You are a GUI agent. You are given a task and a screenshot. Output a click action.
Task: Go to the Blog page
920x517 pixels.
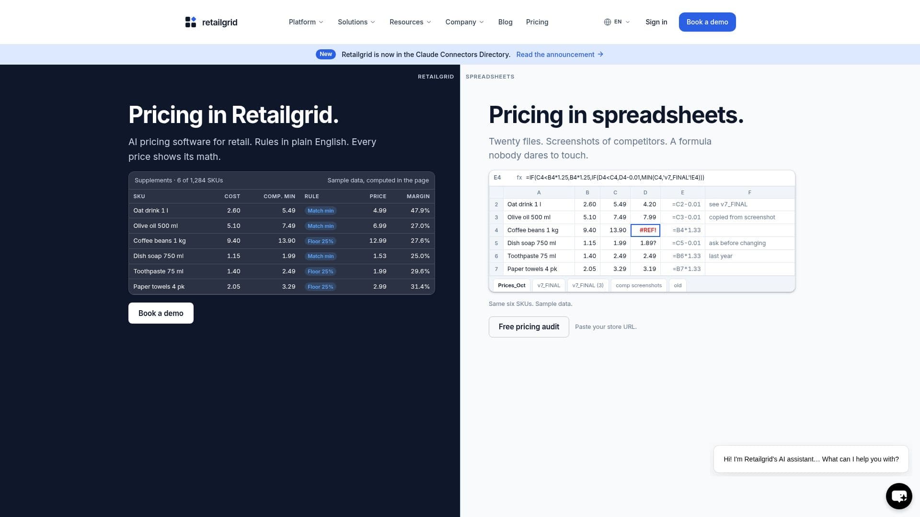[x=505, y=22]
